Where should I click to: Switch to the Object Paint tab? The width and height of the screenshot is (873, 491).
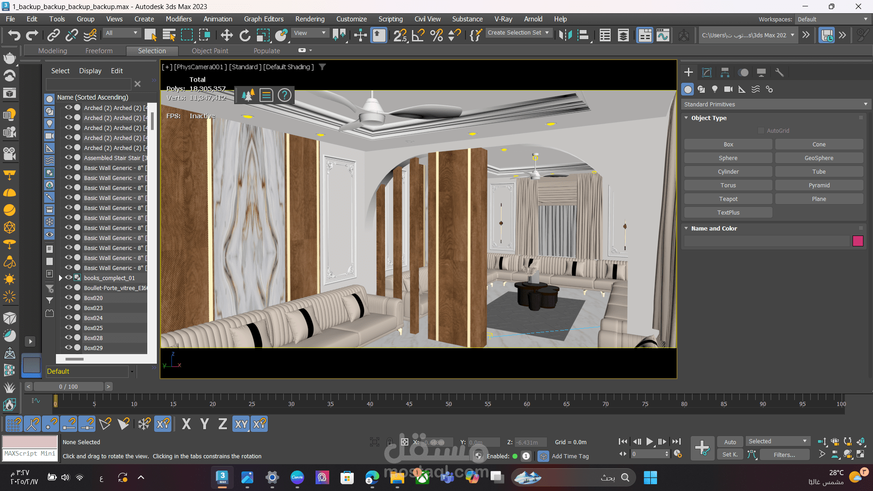tap(210, 50)
